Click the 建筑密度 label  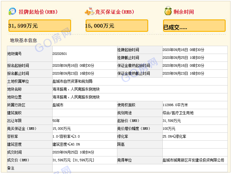14,144
